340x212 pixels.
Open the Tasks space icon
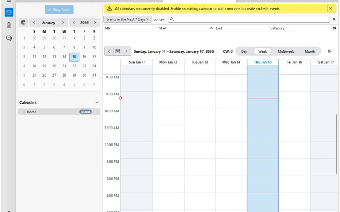tap(9, 25)
